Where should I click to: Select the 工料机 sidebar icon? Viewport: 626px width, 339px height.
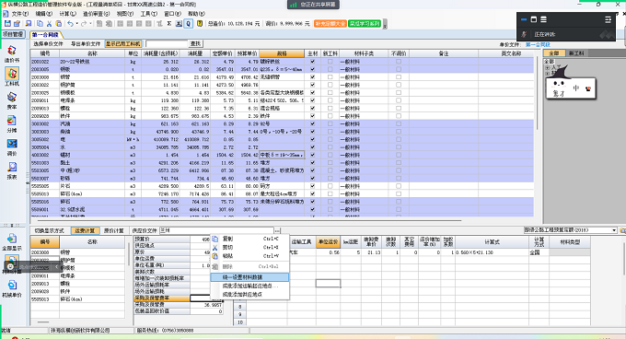[x=12, y=76]
